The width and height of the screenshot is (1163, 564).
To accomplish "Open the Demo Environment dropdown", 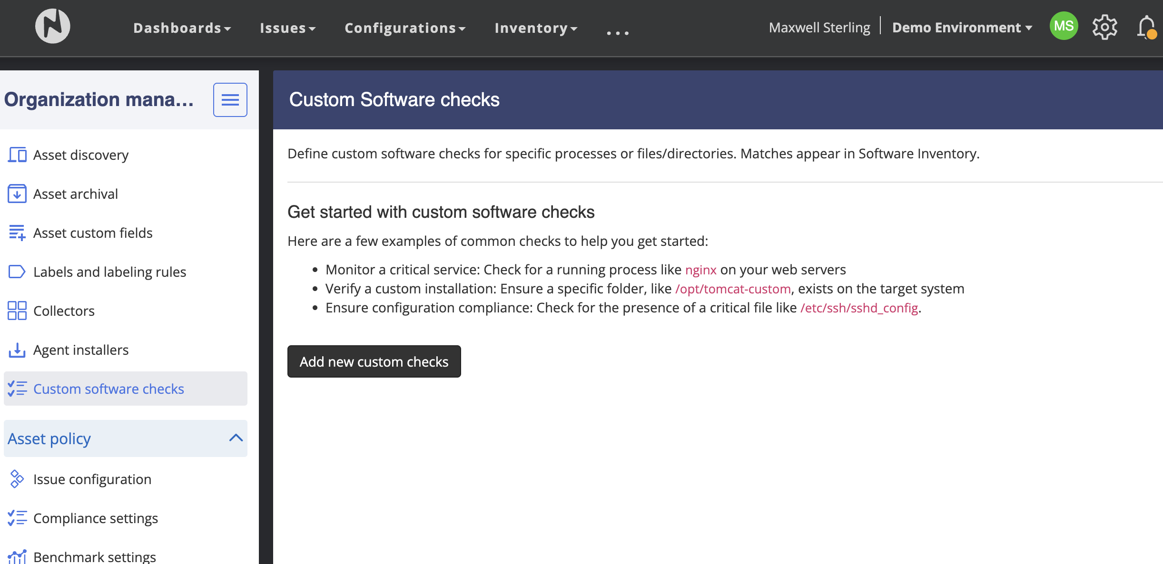I will click(962, 28).
